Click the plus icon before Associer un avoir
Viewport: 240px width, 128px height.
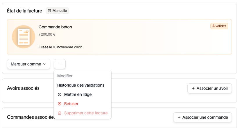coord(193,88)
